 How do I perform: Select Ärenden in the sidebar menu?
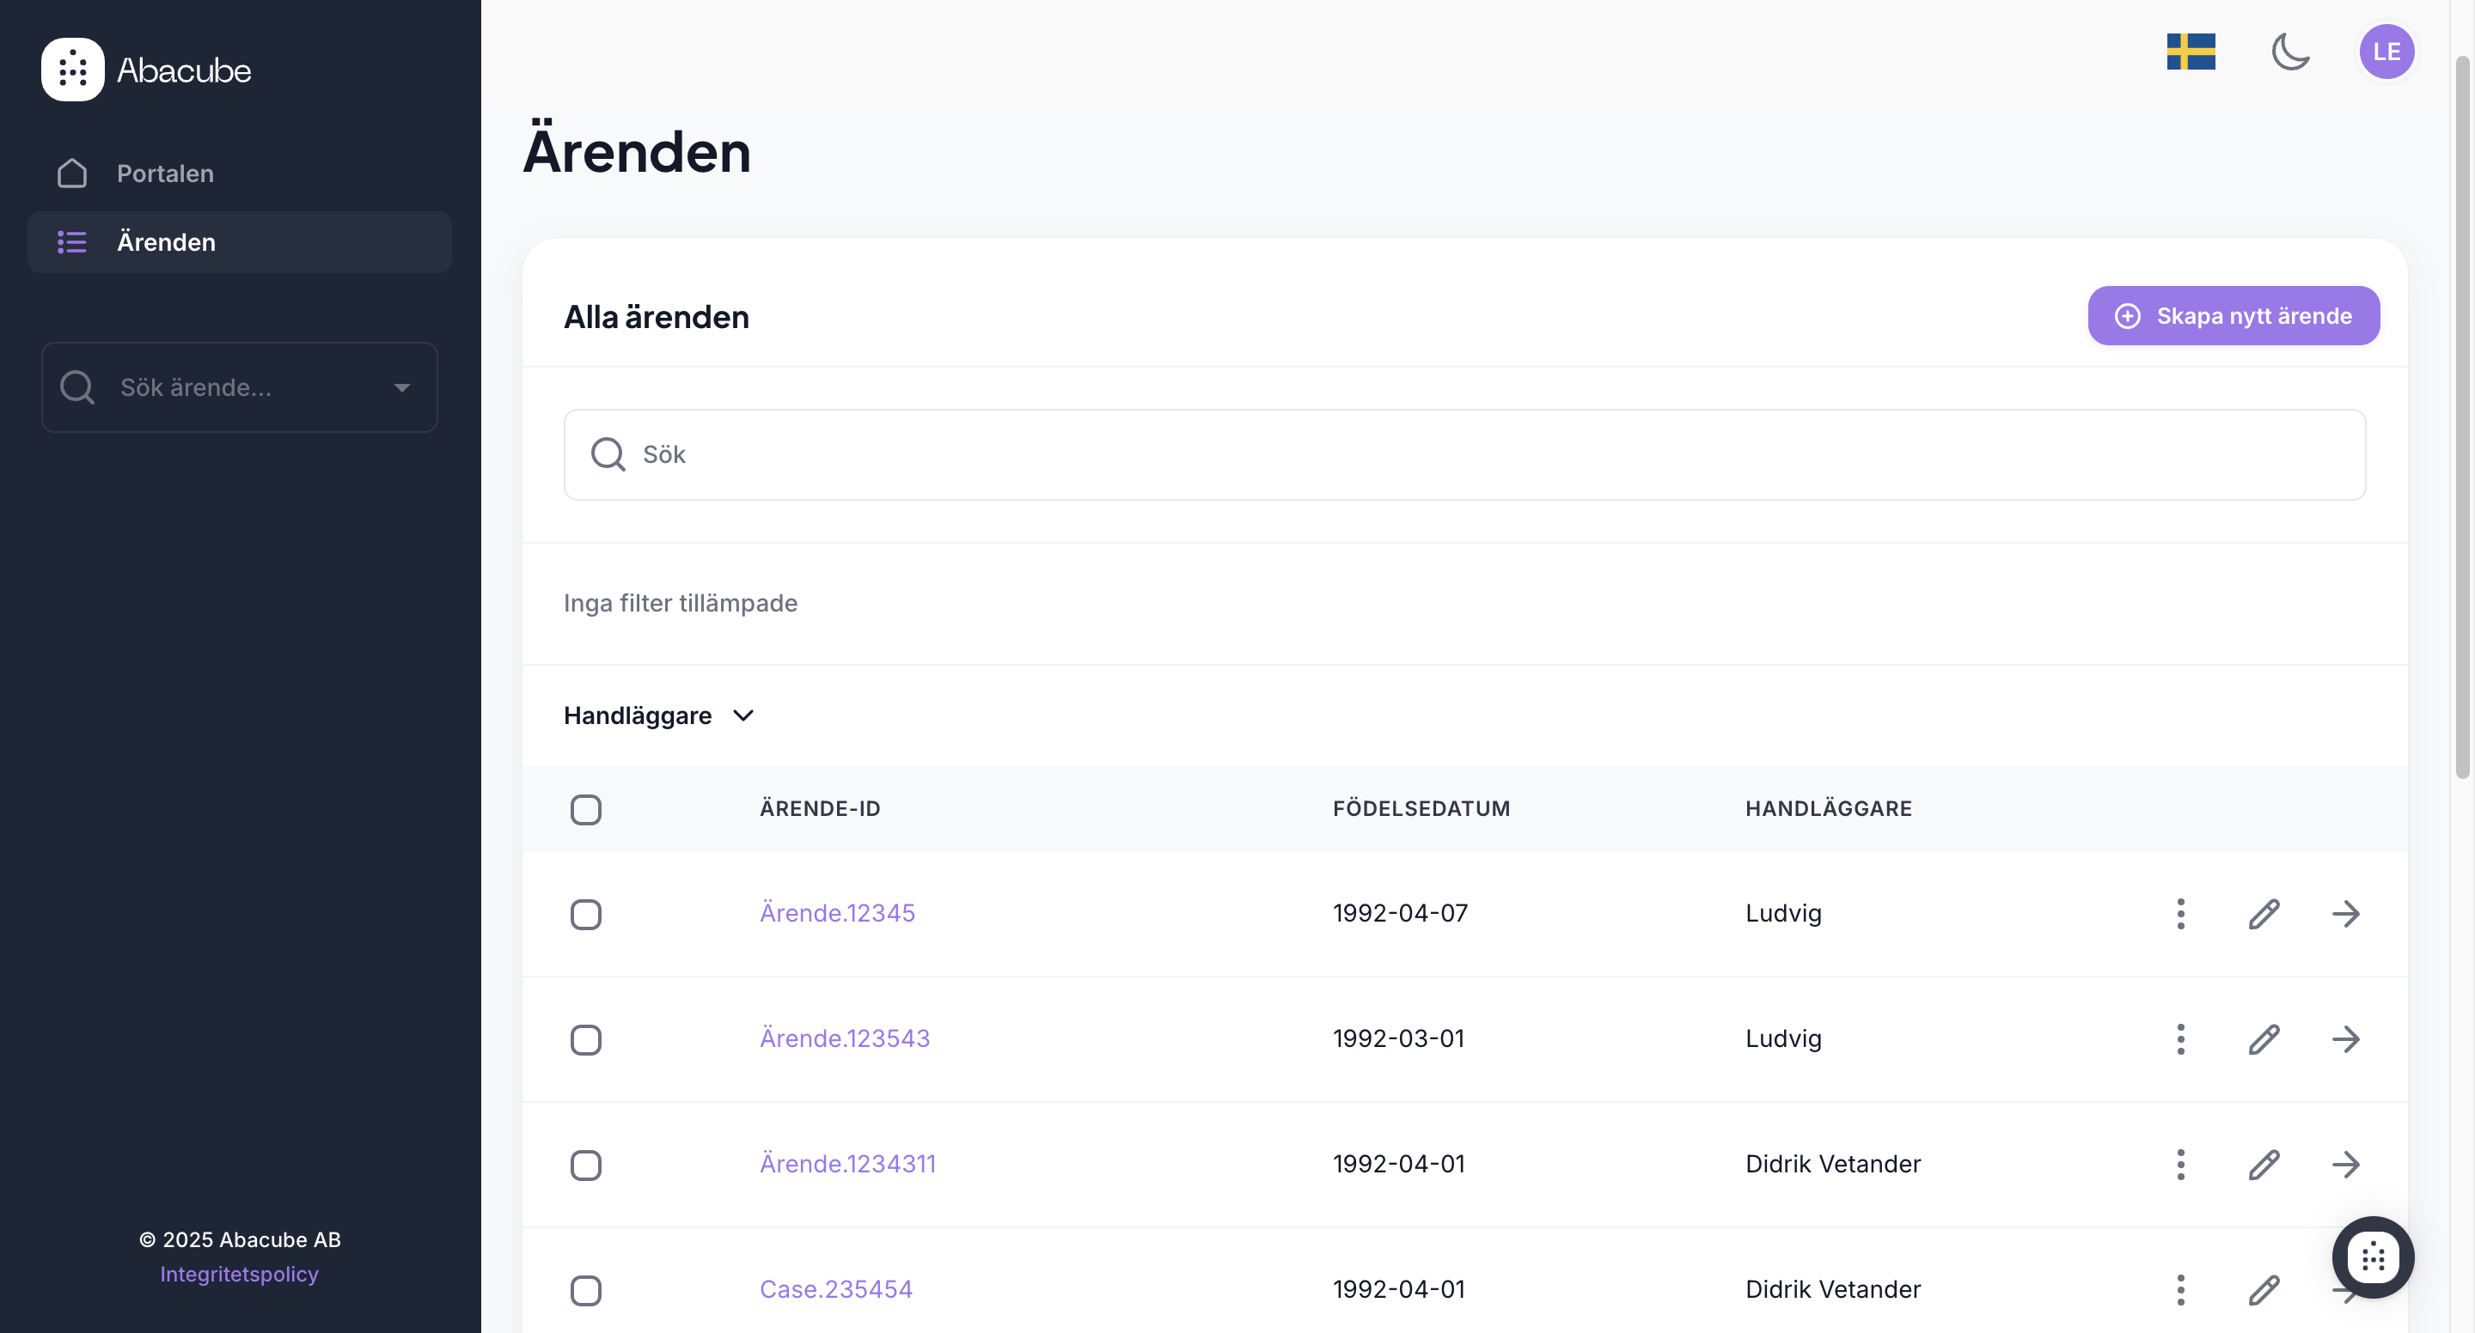(165, 242)
